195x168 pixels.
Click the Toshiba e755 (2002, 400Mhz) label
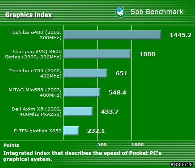coord(35,73)
